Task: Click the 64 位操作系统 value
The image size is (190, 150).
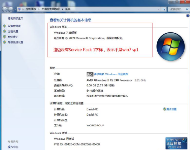Action: tap(95, 91)
